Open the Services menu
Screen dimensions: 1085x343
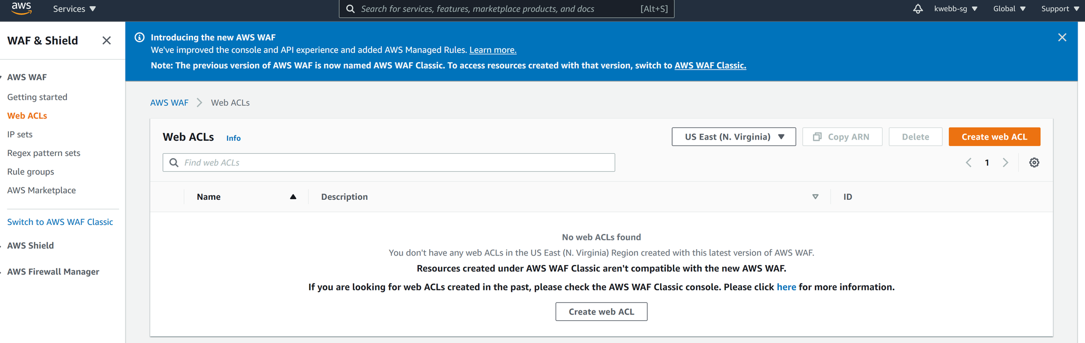[74, 9]
